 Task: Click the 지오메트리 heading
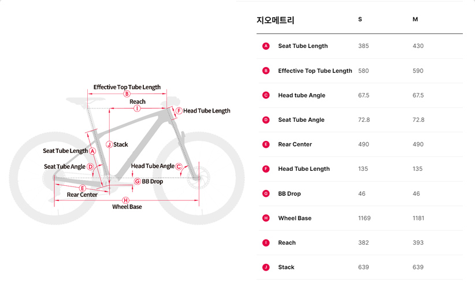pos(275,20)
